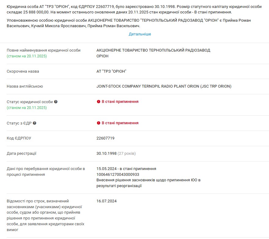Open the "Детальніше" link
The width and height of the screenshot is (269, 239).
tap(140, 34)
